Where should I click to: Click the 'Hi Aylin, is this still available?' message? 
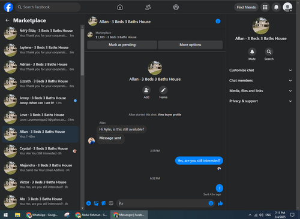click(122, 129)
